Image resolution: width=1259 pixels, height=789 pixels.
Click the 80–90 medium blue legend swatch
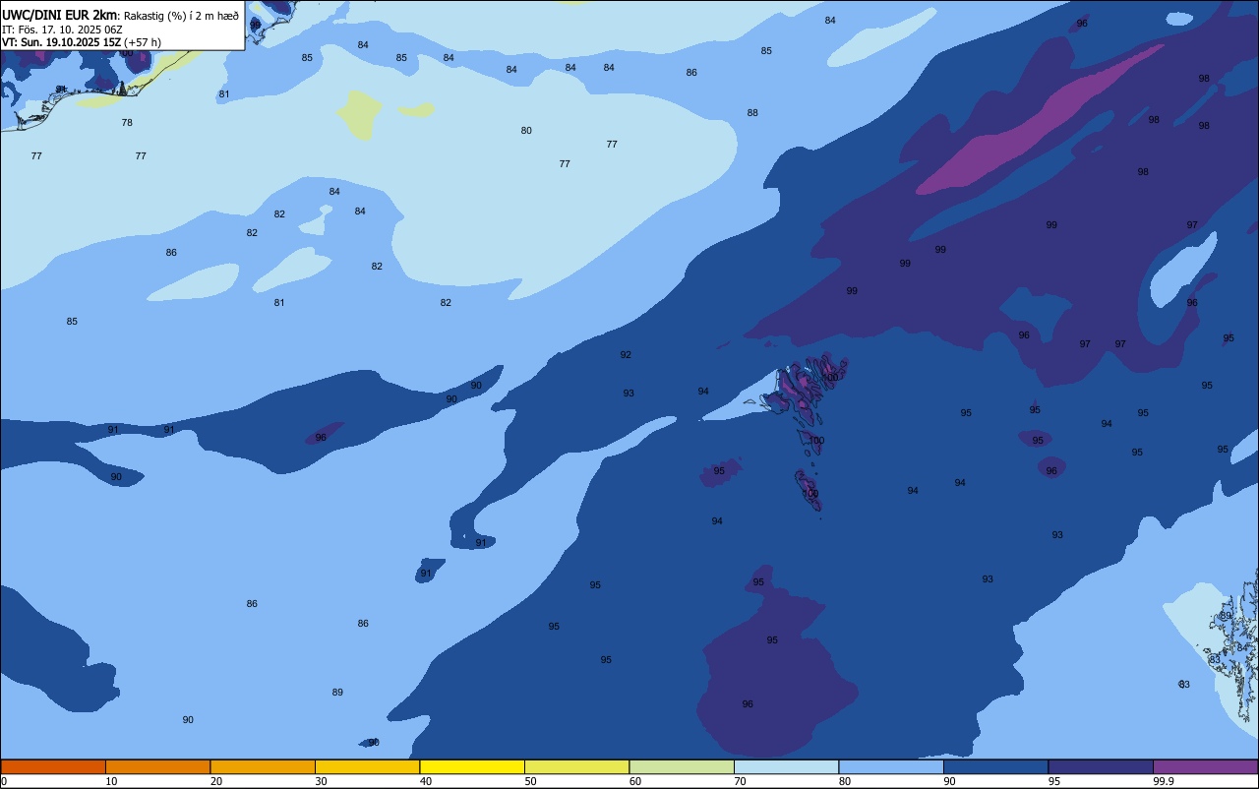point(891,766)
